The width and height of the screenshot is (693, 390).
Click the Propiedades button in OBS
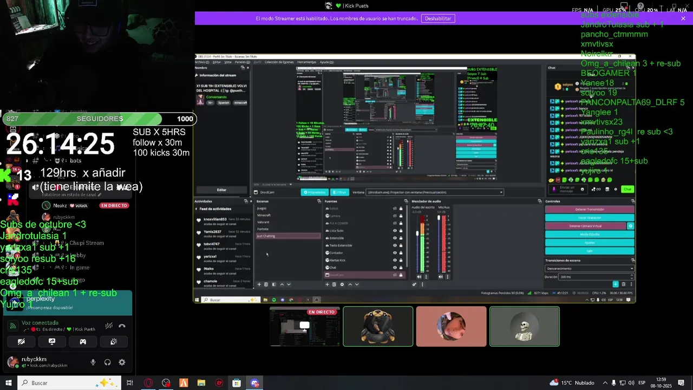[x=315, y=192]
